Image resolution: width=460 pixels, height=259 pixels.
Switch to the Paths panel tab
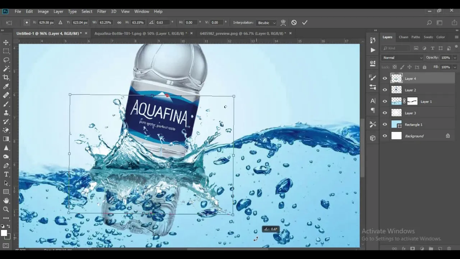[x=415, y=37]
